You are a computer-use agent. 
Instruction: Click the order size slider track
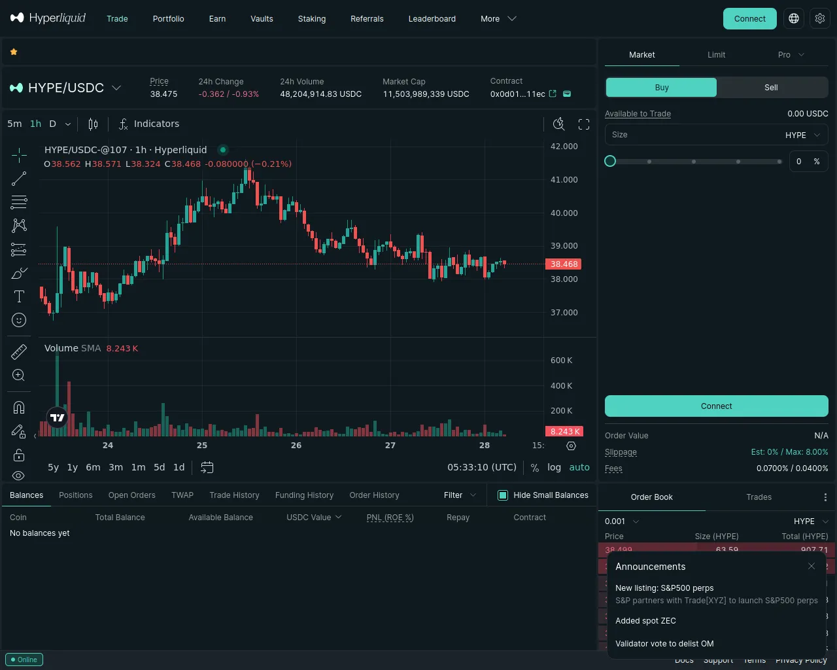[x=695, y=162]
